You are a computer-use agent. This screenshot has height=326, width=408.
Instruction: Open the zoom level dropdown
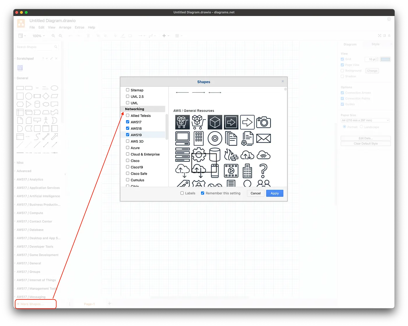38,36
